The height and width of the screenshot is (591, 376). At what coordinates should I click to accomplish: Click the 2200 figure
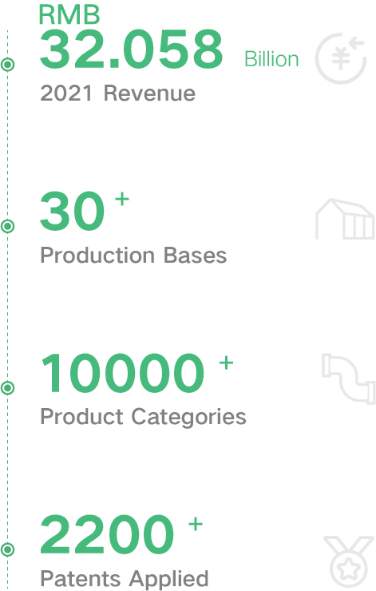point(107,534)
